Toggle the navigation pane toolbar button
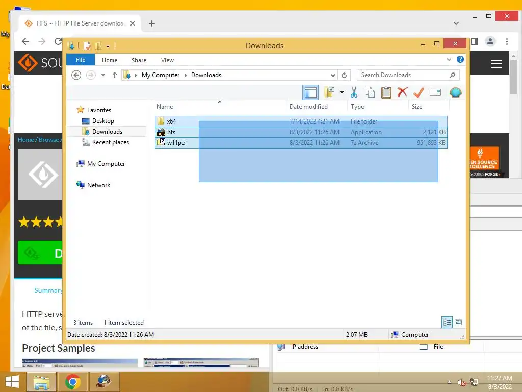Screen dimensions: 522x392 click(310, 92)
